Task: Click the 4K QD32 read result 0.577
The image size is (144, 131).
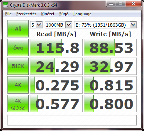Action: click(x=56, y=104)
